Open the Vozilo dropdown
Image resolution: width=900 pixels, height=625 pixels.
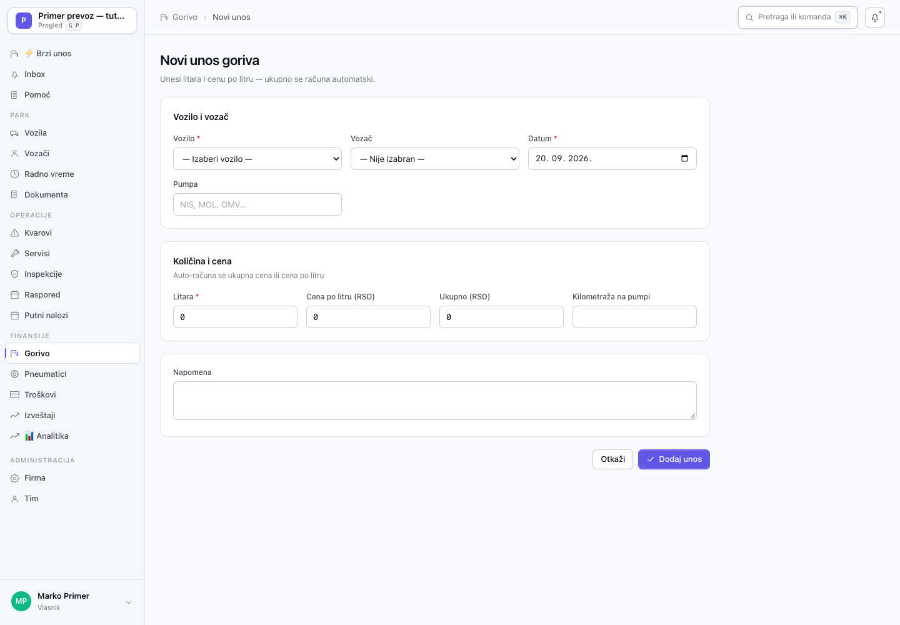click(x=257, y=159)
